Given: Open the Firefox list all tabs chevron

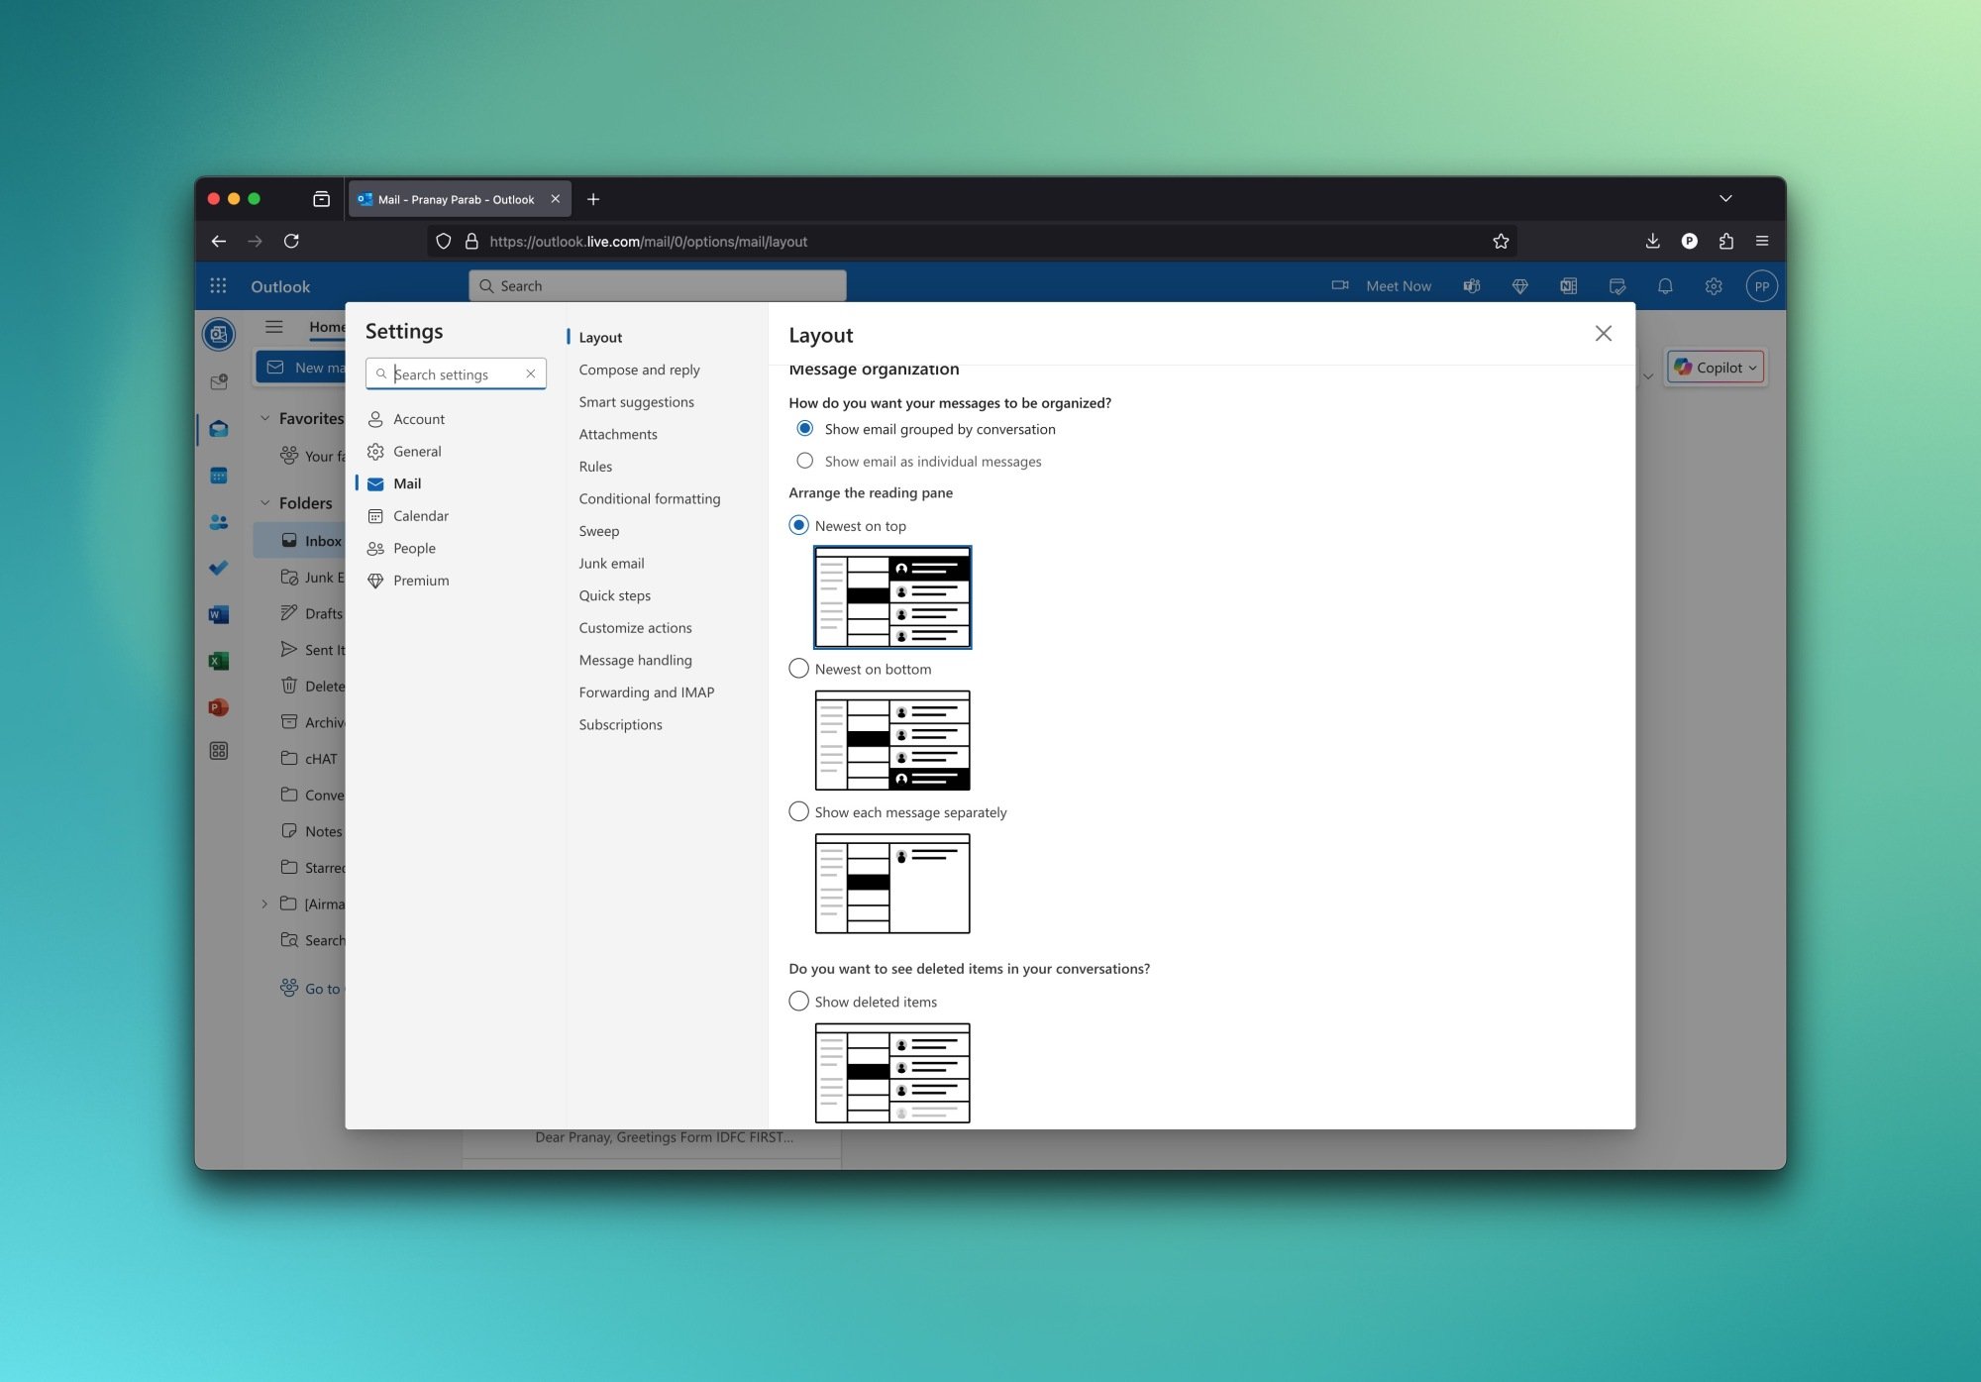Looking at the screenshot, I should point(1725,198).
